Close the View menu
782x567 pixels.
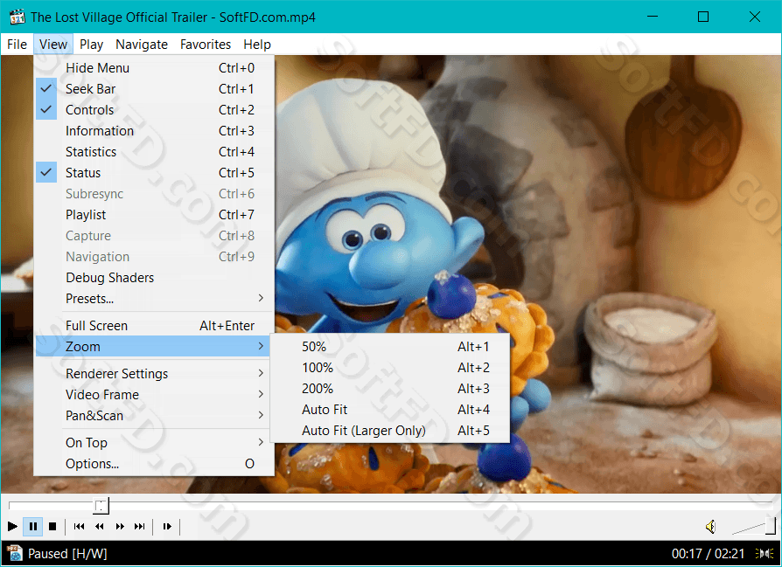(x=53, y=45)
